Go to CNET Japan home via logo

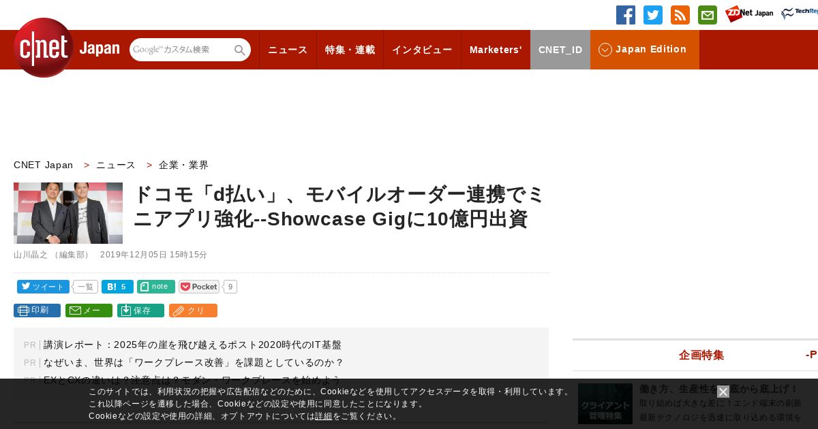tap(66, 48)
